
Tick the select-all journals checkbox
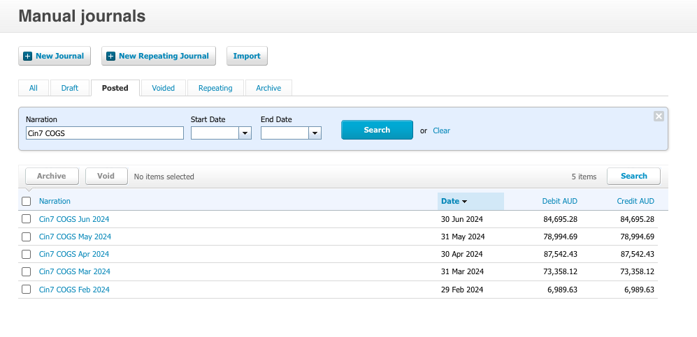27,201
